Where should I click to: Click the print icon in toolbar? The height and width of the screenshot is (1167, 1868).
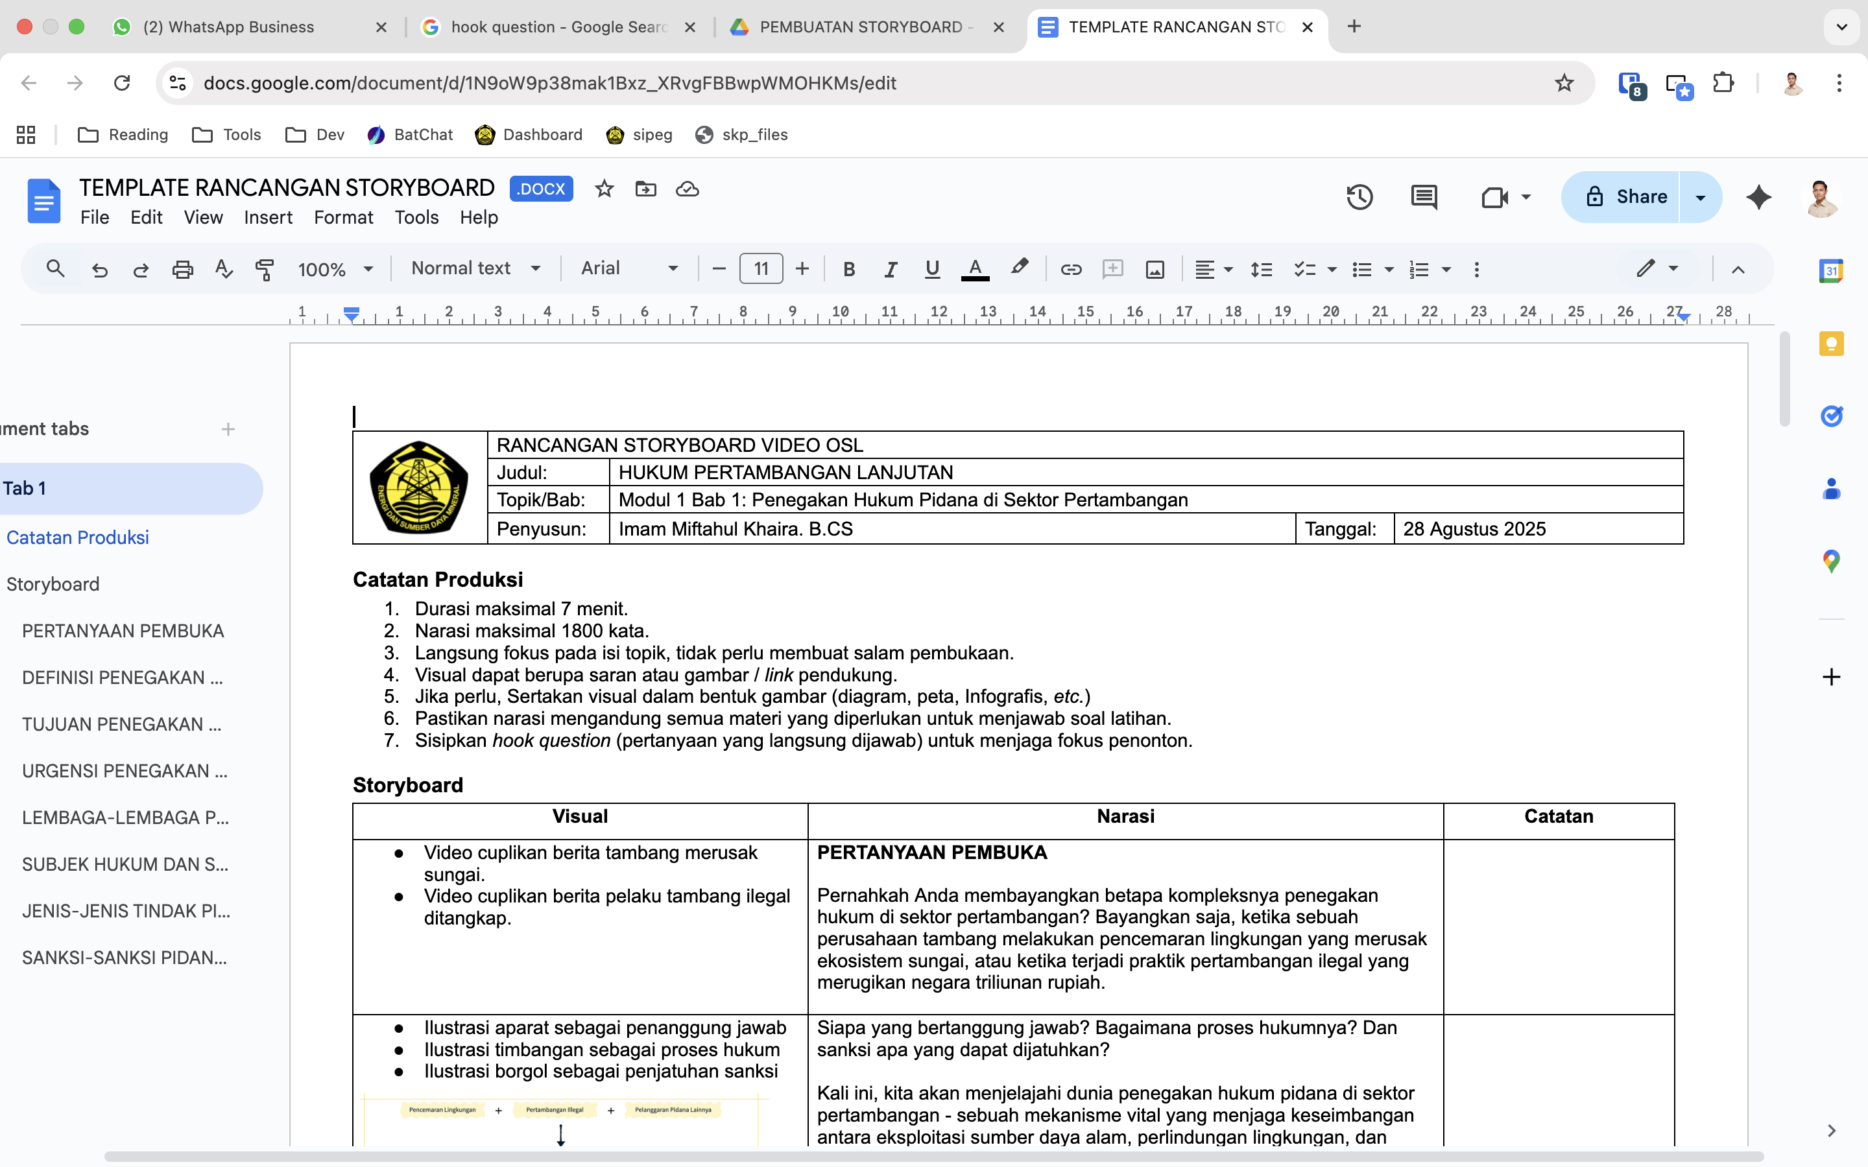182,269
